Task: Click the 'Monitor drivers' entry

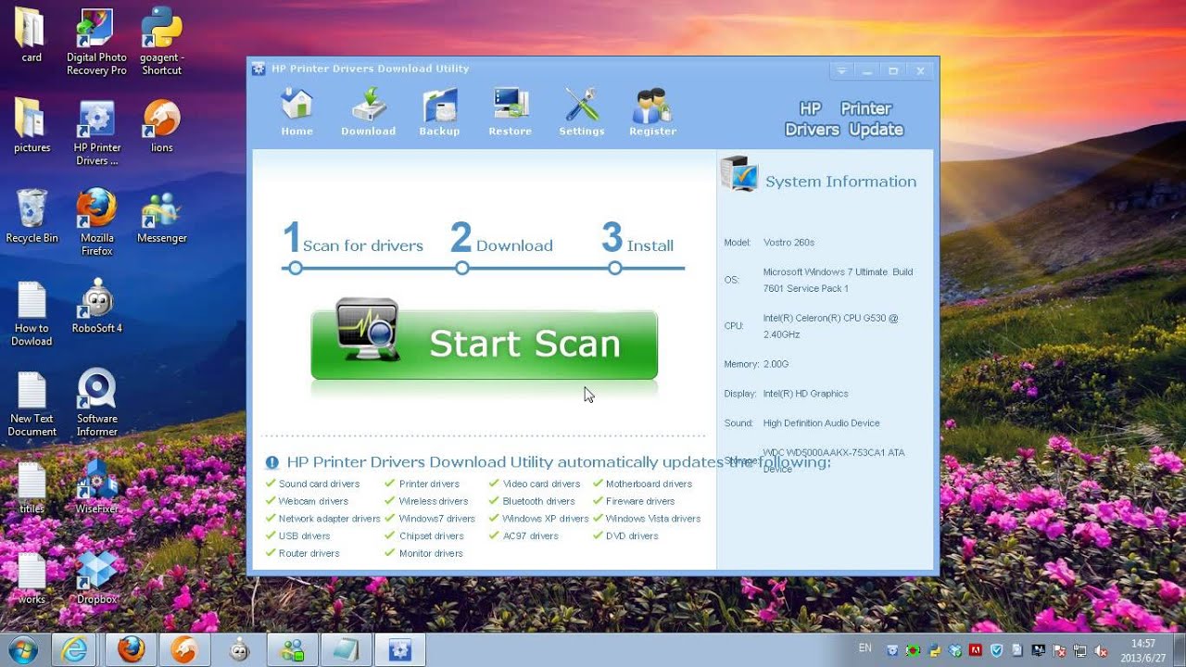Action: pyautogui.click(x=431, y=553)
